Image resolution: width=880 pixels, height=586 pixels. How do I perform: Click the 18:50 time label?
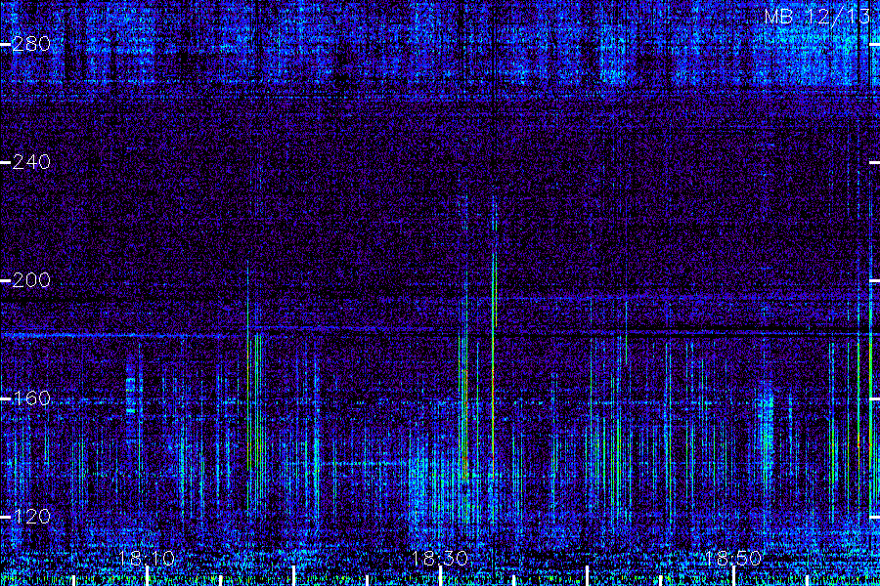(x=732, y=559)
